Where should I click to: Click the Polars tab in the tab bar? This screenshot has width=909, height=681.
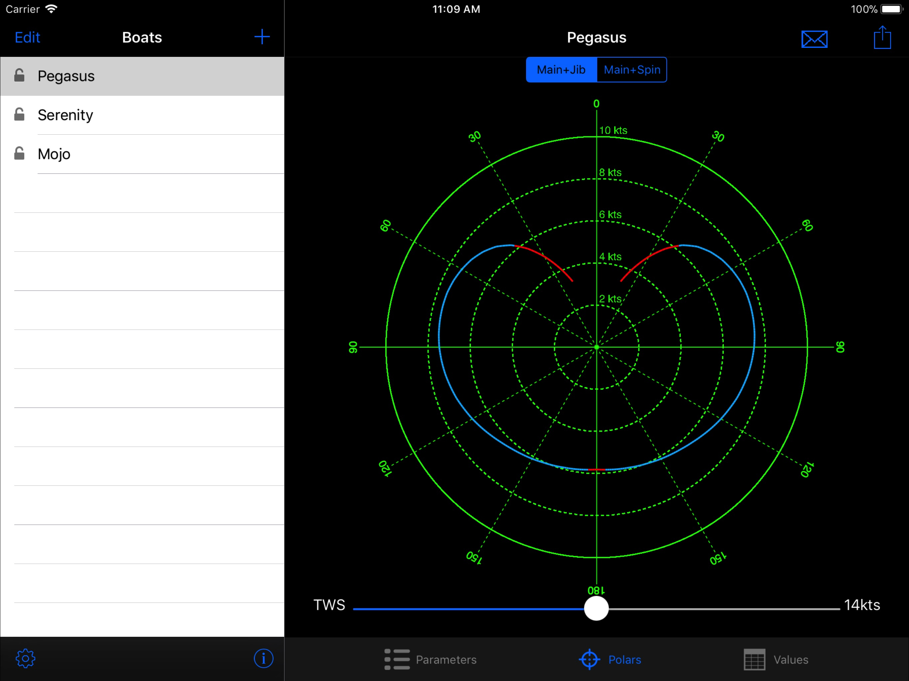pyautogui.click(x=610, y=659)
